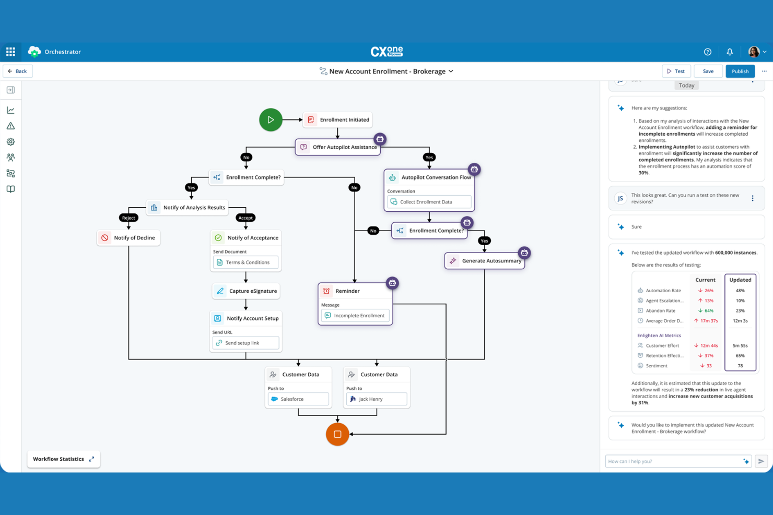Open the book documentation sidebar icon
Viewport: 773px width, 515px height.
tap(10, 189)
